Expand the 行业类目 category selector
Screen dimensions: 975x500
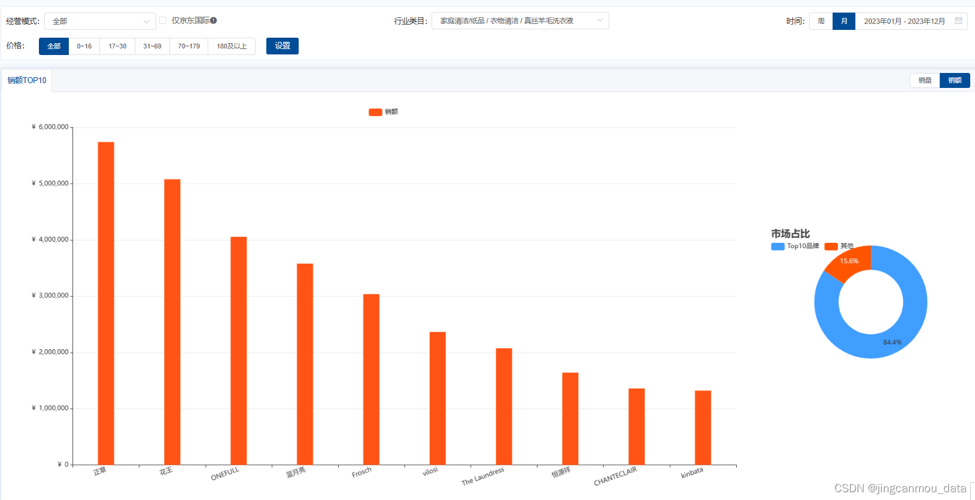(x=520, y=21)
